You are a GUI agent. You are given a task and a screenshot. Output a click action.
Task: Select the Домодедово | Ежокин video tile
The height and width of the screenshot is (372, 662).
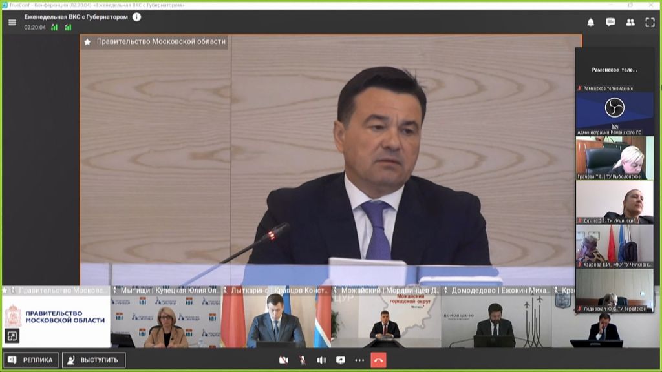[496, 317]
